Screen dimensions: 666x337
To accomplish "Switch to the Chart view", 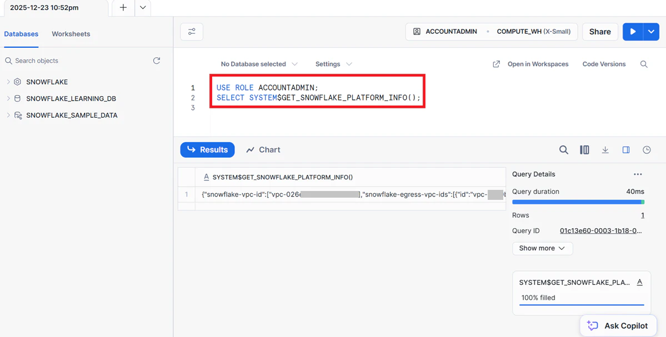I will [x=263, y=150].
